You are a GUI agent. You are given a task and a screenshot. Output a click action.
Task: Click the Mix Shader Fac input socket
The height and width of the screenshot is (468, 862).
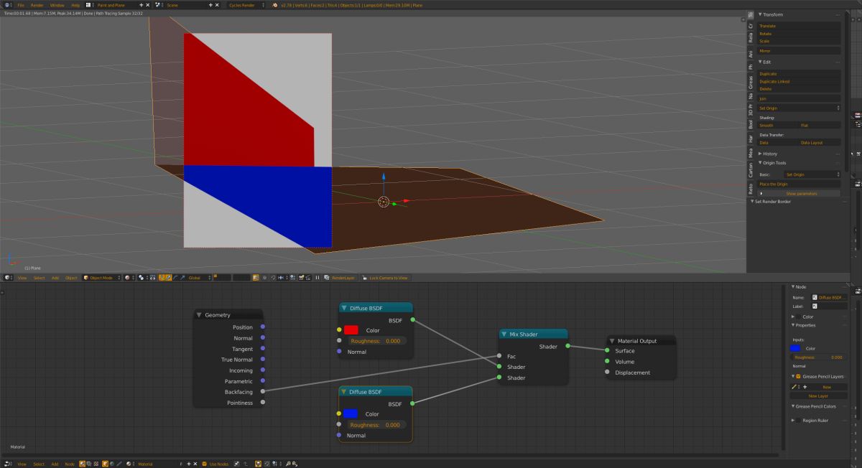point(498,356)
